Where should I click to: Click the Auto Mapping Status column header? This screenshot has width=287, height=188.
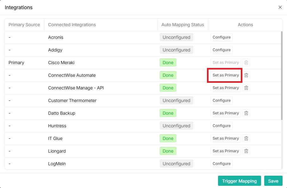[183, 25]
